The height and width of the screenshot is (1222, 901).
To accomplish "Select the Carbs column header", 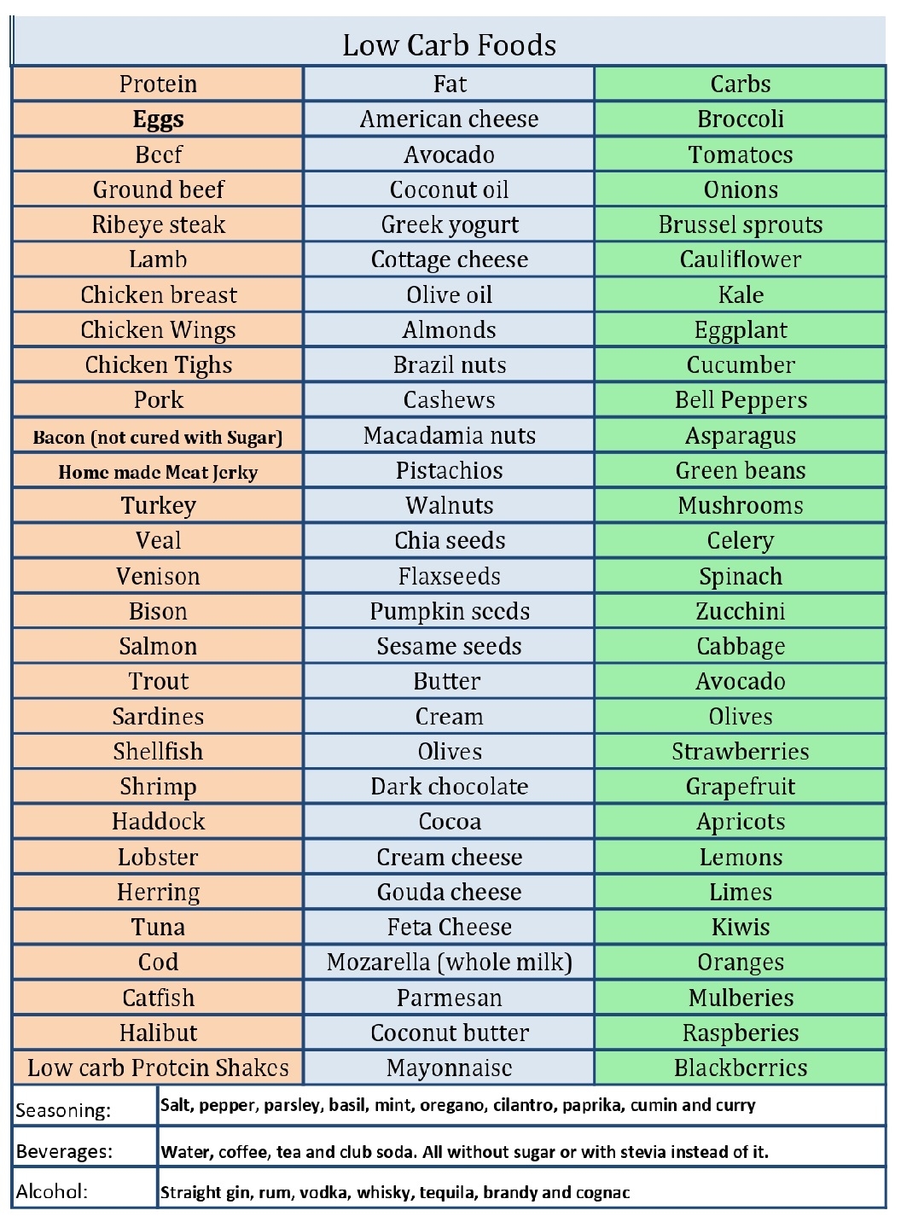I will point(740,84).
